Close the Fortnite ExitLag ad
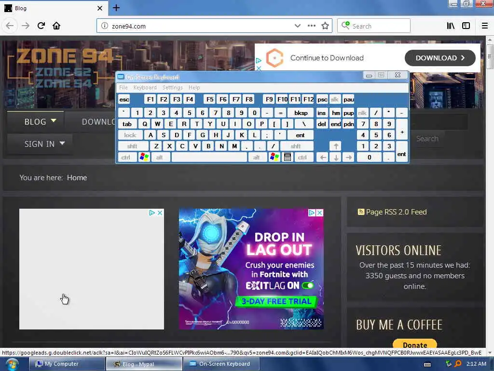 pos(319,213)
